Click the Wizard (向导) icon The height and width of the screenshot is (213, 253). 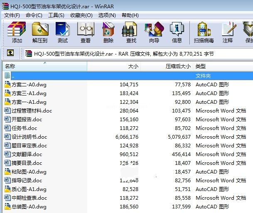pos(154,29)
